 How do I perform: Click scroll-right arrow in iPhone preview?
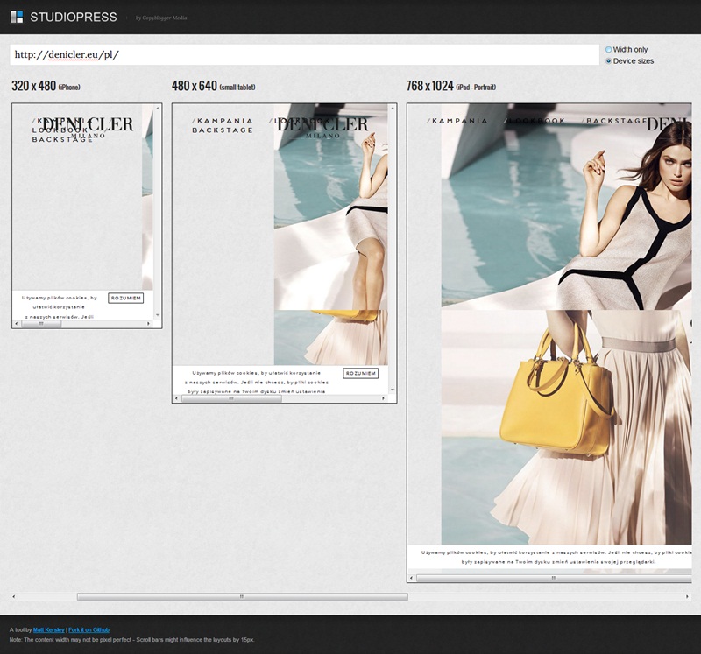pyautogui.click(x=148, y=323)
